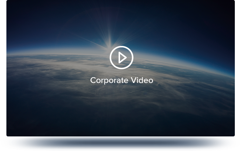Click the shadow in the bottom navy bar

122,142
